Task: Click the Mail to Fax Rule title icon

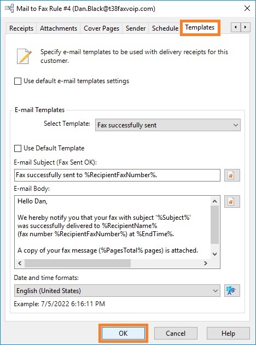Action: pyautogui.click(x=9, y=9)
